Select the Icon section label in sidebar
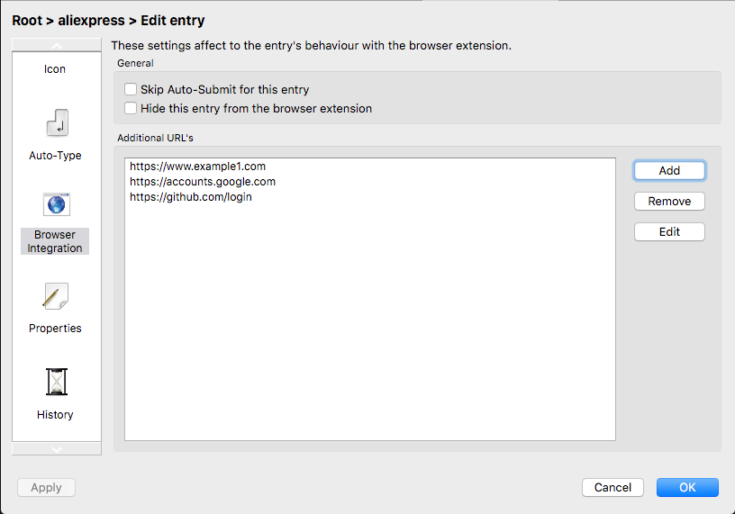The height and width of the screenshot is (514, 735). pos(55,69)
